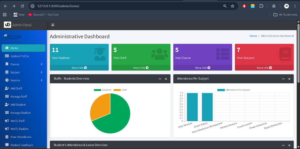Close the Attendance Per Subject card
Screen dimensions: 300x149
coord(289,79)
